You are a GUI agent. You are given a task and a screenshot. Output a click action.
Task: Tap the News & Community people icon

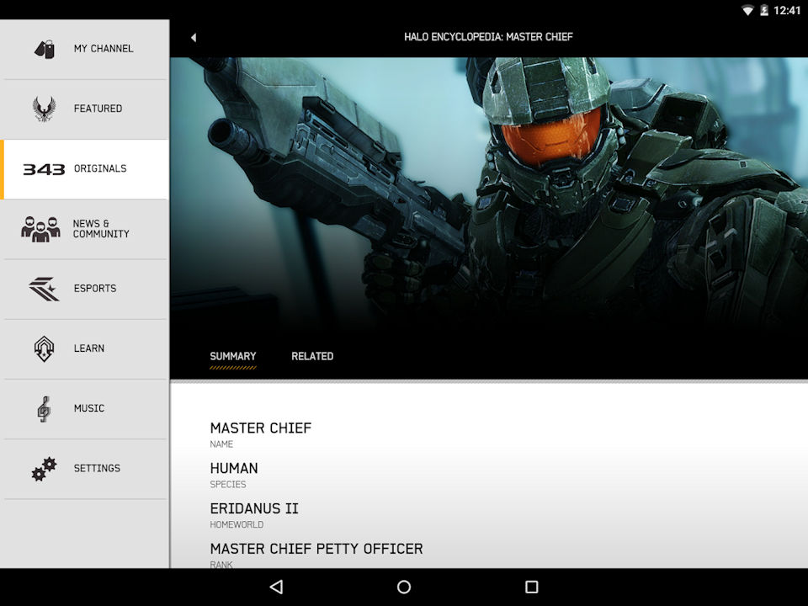pos(40,229)
